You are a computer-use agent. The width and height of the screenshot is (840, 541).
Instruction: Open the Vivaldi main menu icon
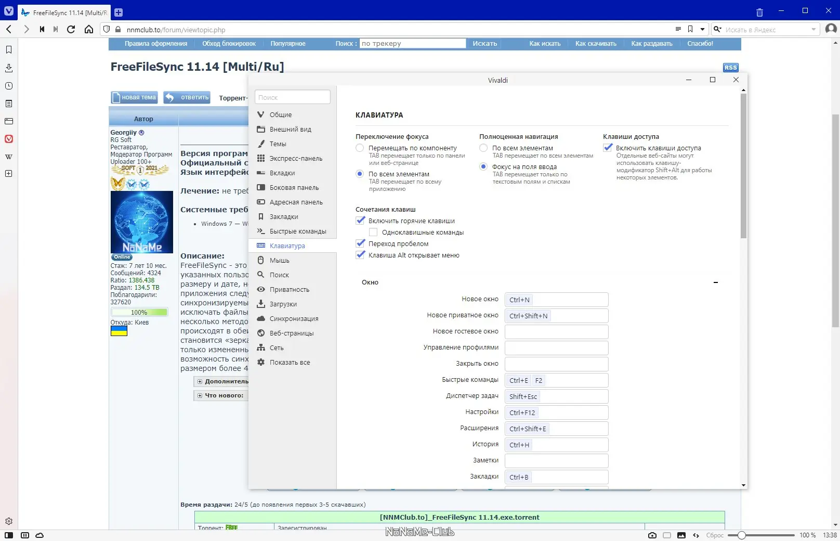coord(9,11)
